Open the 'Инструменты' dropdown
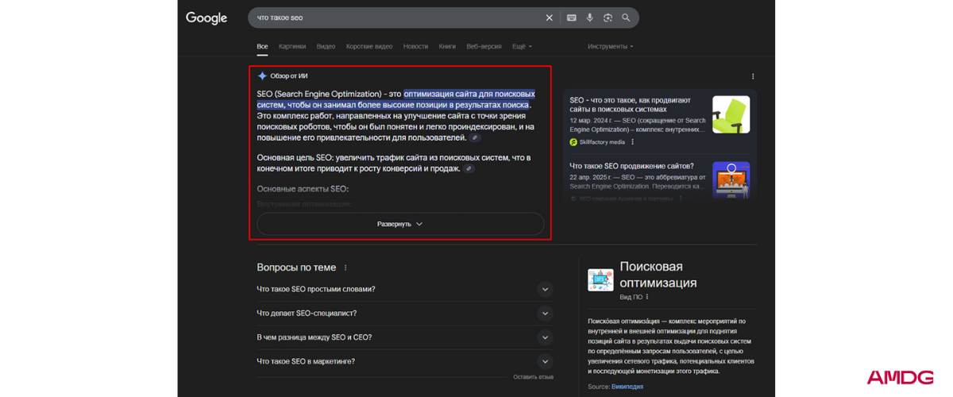This screenshot has height=397, width=953. (x=611, y=46)
